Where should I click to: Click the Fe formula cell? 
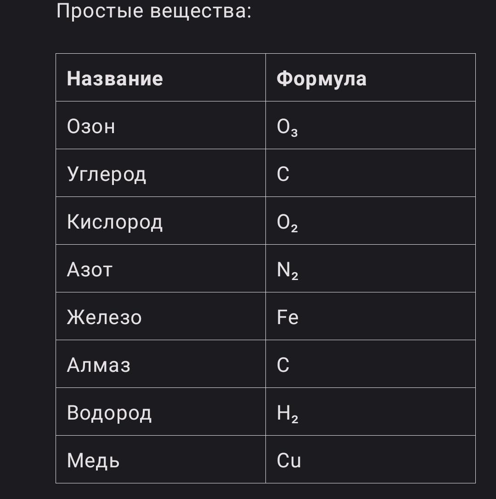click(x=371, y=316)
